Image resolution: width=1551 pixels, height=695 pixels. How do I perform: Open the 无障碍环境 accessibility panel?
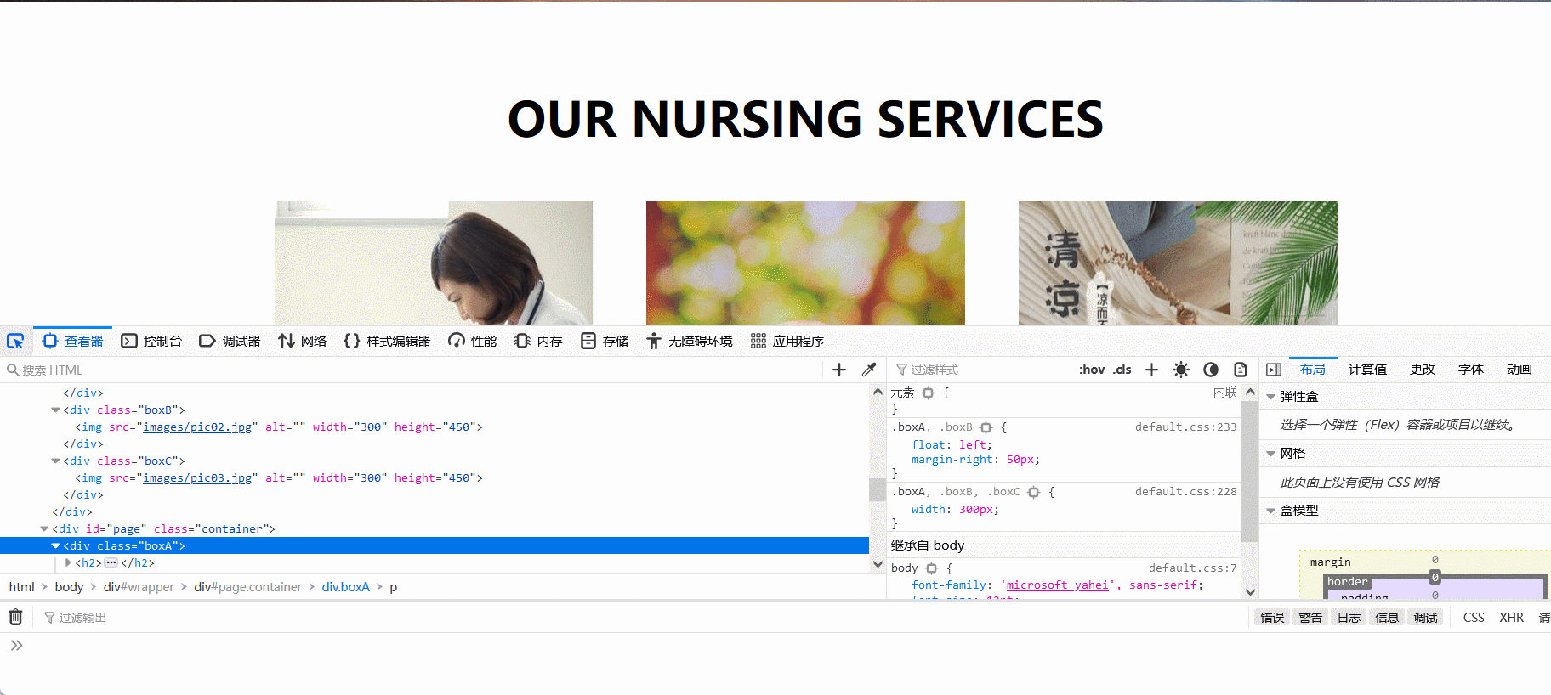(690, 341)
